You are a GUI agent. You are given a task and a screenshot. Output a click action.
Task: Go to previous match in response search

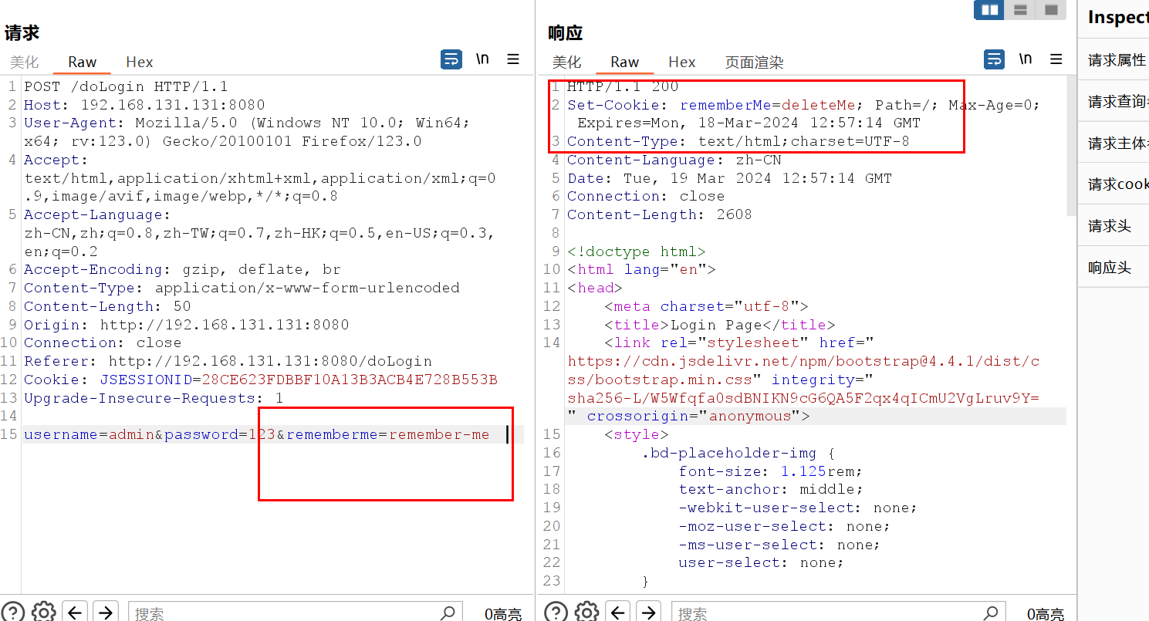[617, 612]
